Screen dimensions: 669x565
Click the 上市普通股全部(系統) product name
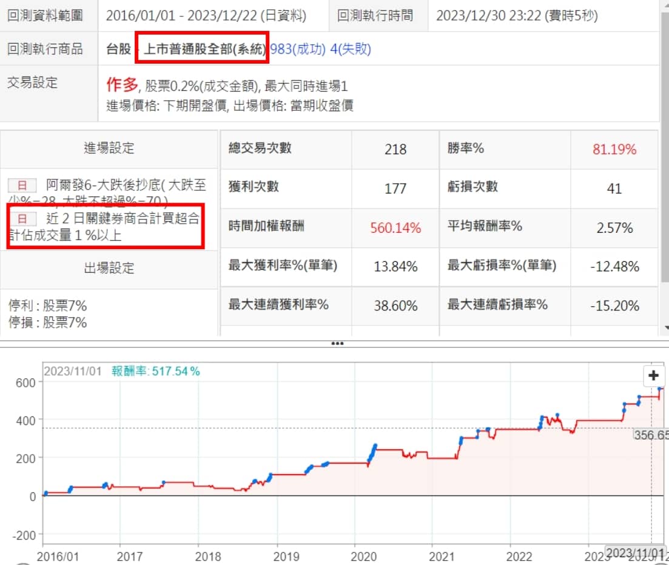[x=204, y=49]
